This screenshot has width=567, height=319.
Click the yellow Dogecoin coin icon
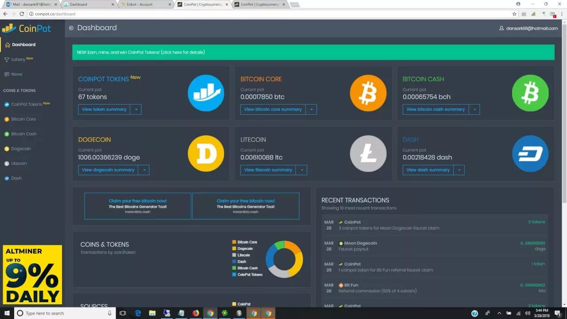tap(206, 153)
